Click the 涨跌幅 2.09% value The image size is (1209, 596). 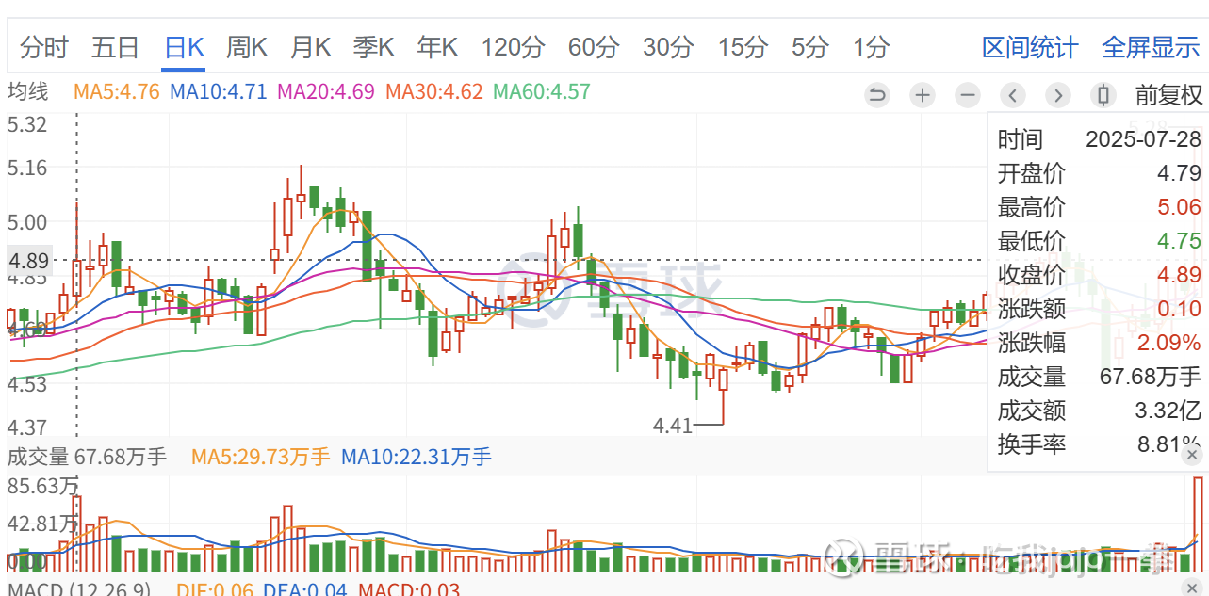click(x=1169, y=342)
